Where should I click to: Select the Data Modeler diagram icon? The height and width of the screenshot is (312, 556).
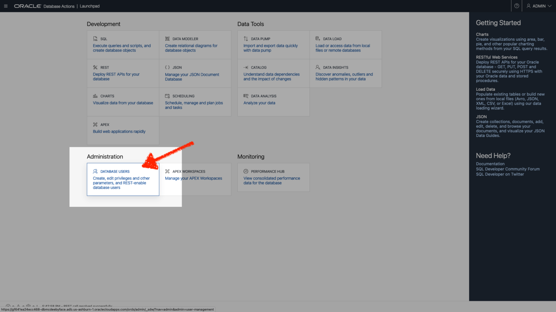point(168,39)
